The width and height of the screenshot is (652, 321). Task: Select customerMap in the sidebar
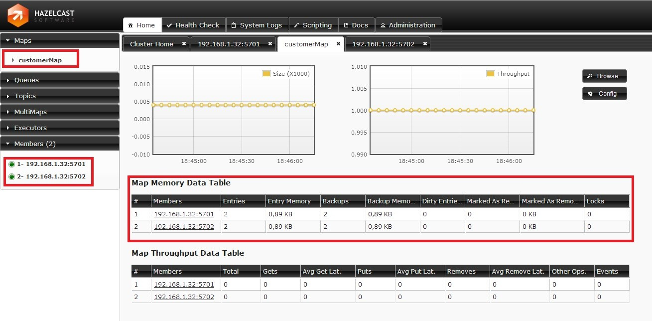click(x=40, y=60)
